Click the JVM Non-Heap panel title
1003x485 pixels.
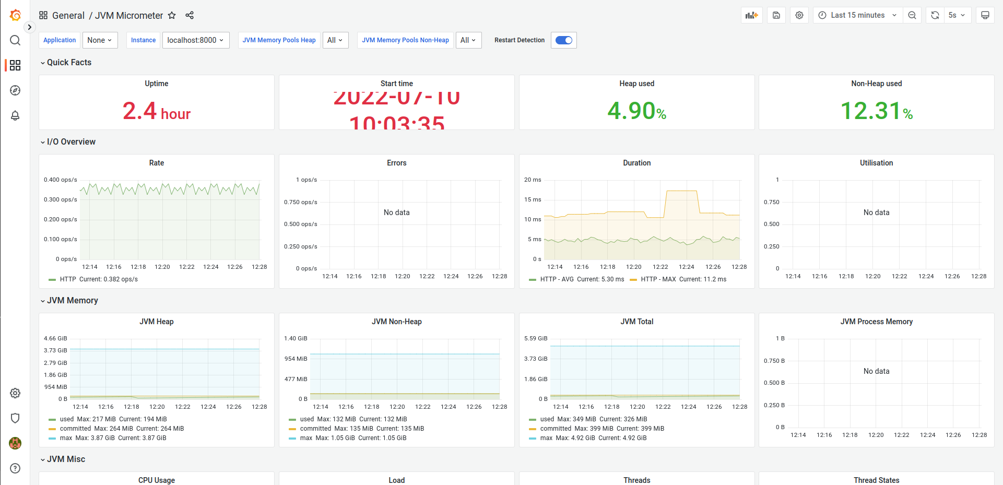tap(397, 322)
